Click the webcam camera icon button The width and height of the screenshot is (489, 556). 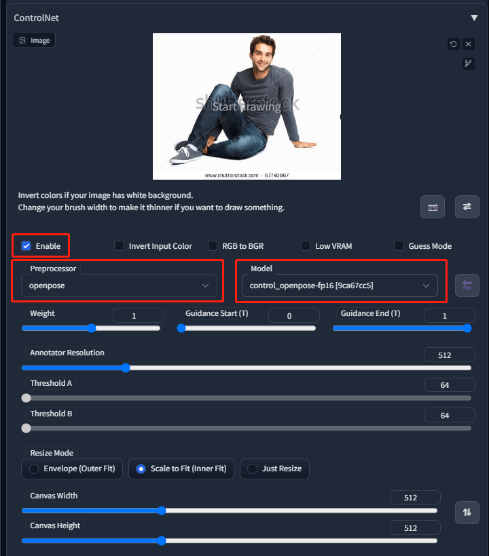(433, 207)
